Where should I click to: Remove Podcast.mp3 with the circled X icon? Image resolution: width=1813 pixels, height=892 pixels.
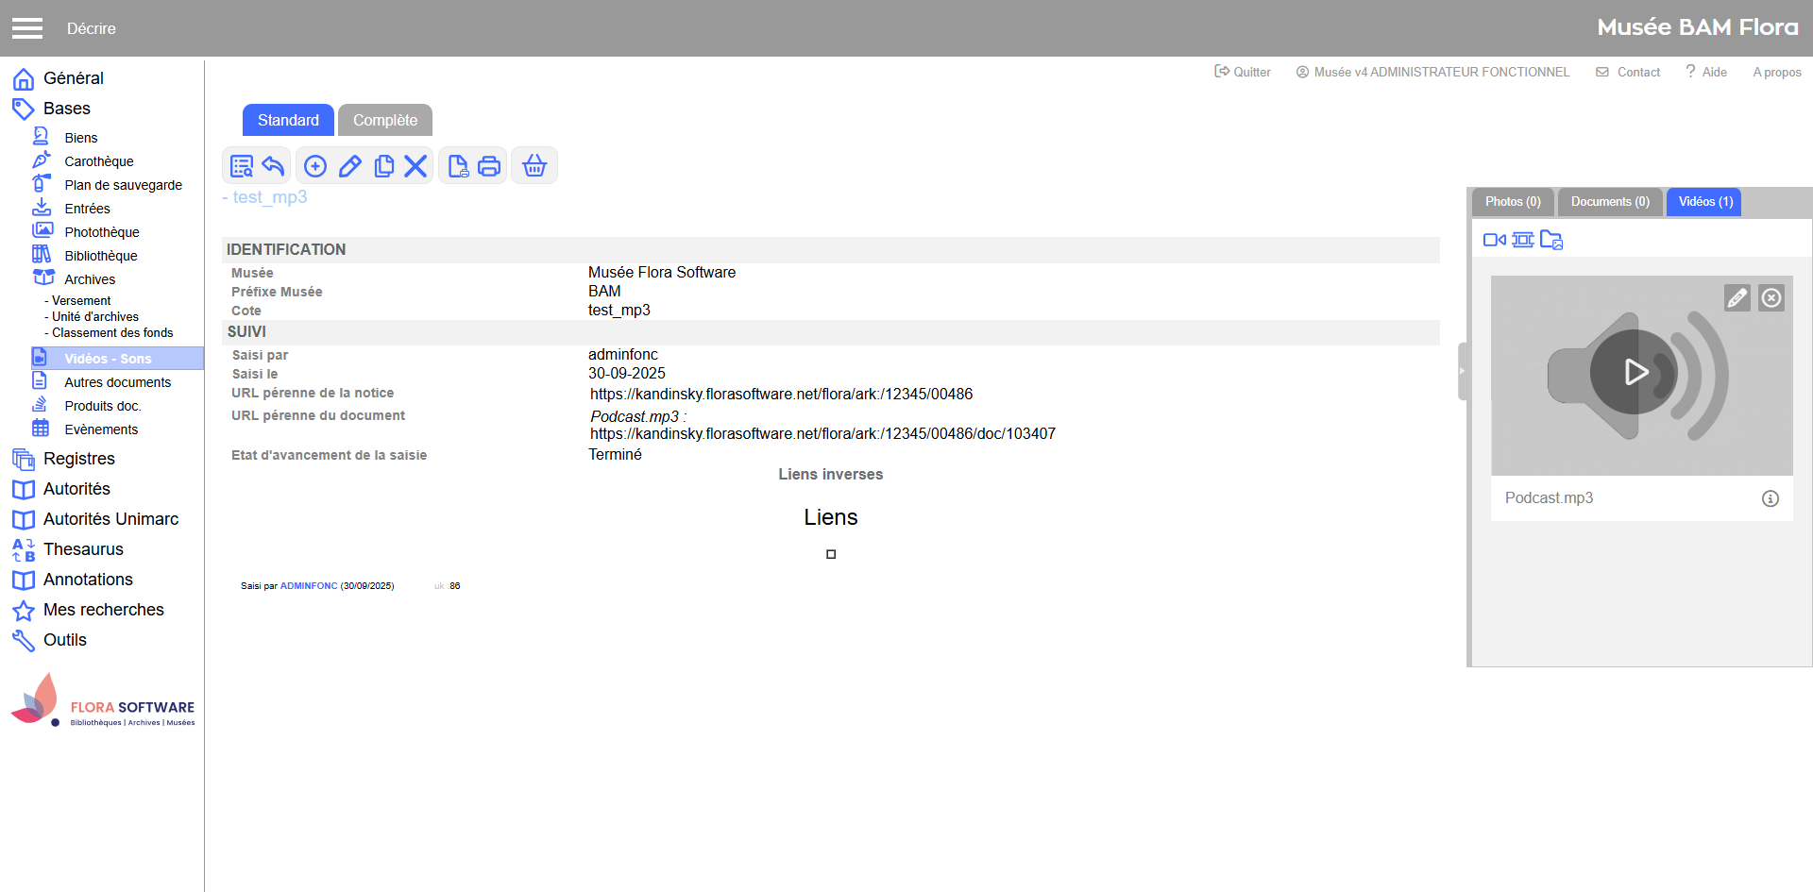1771,298
